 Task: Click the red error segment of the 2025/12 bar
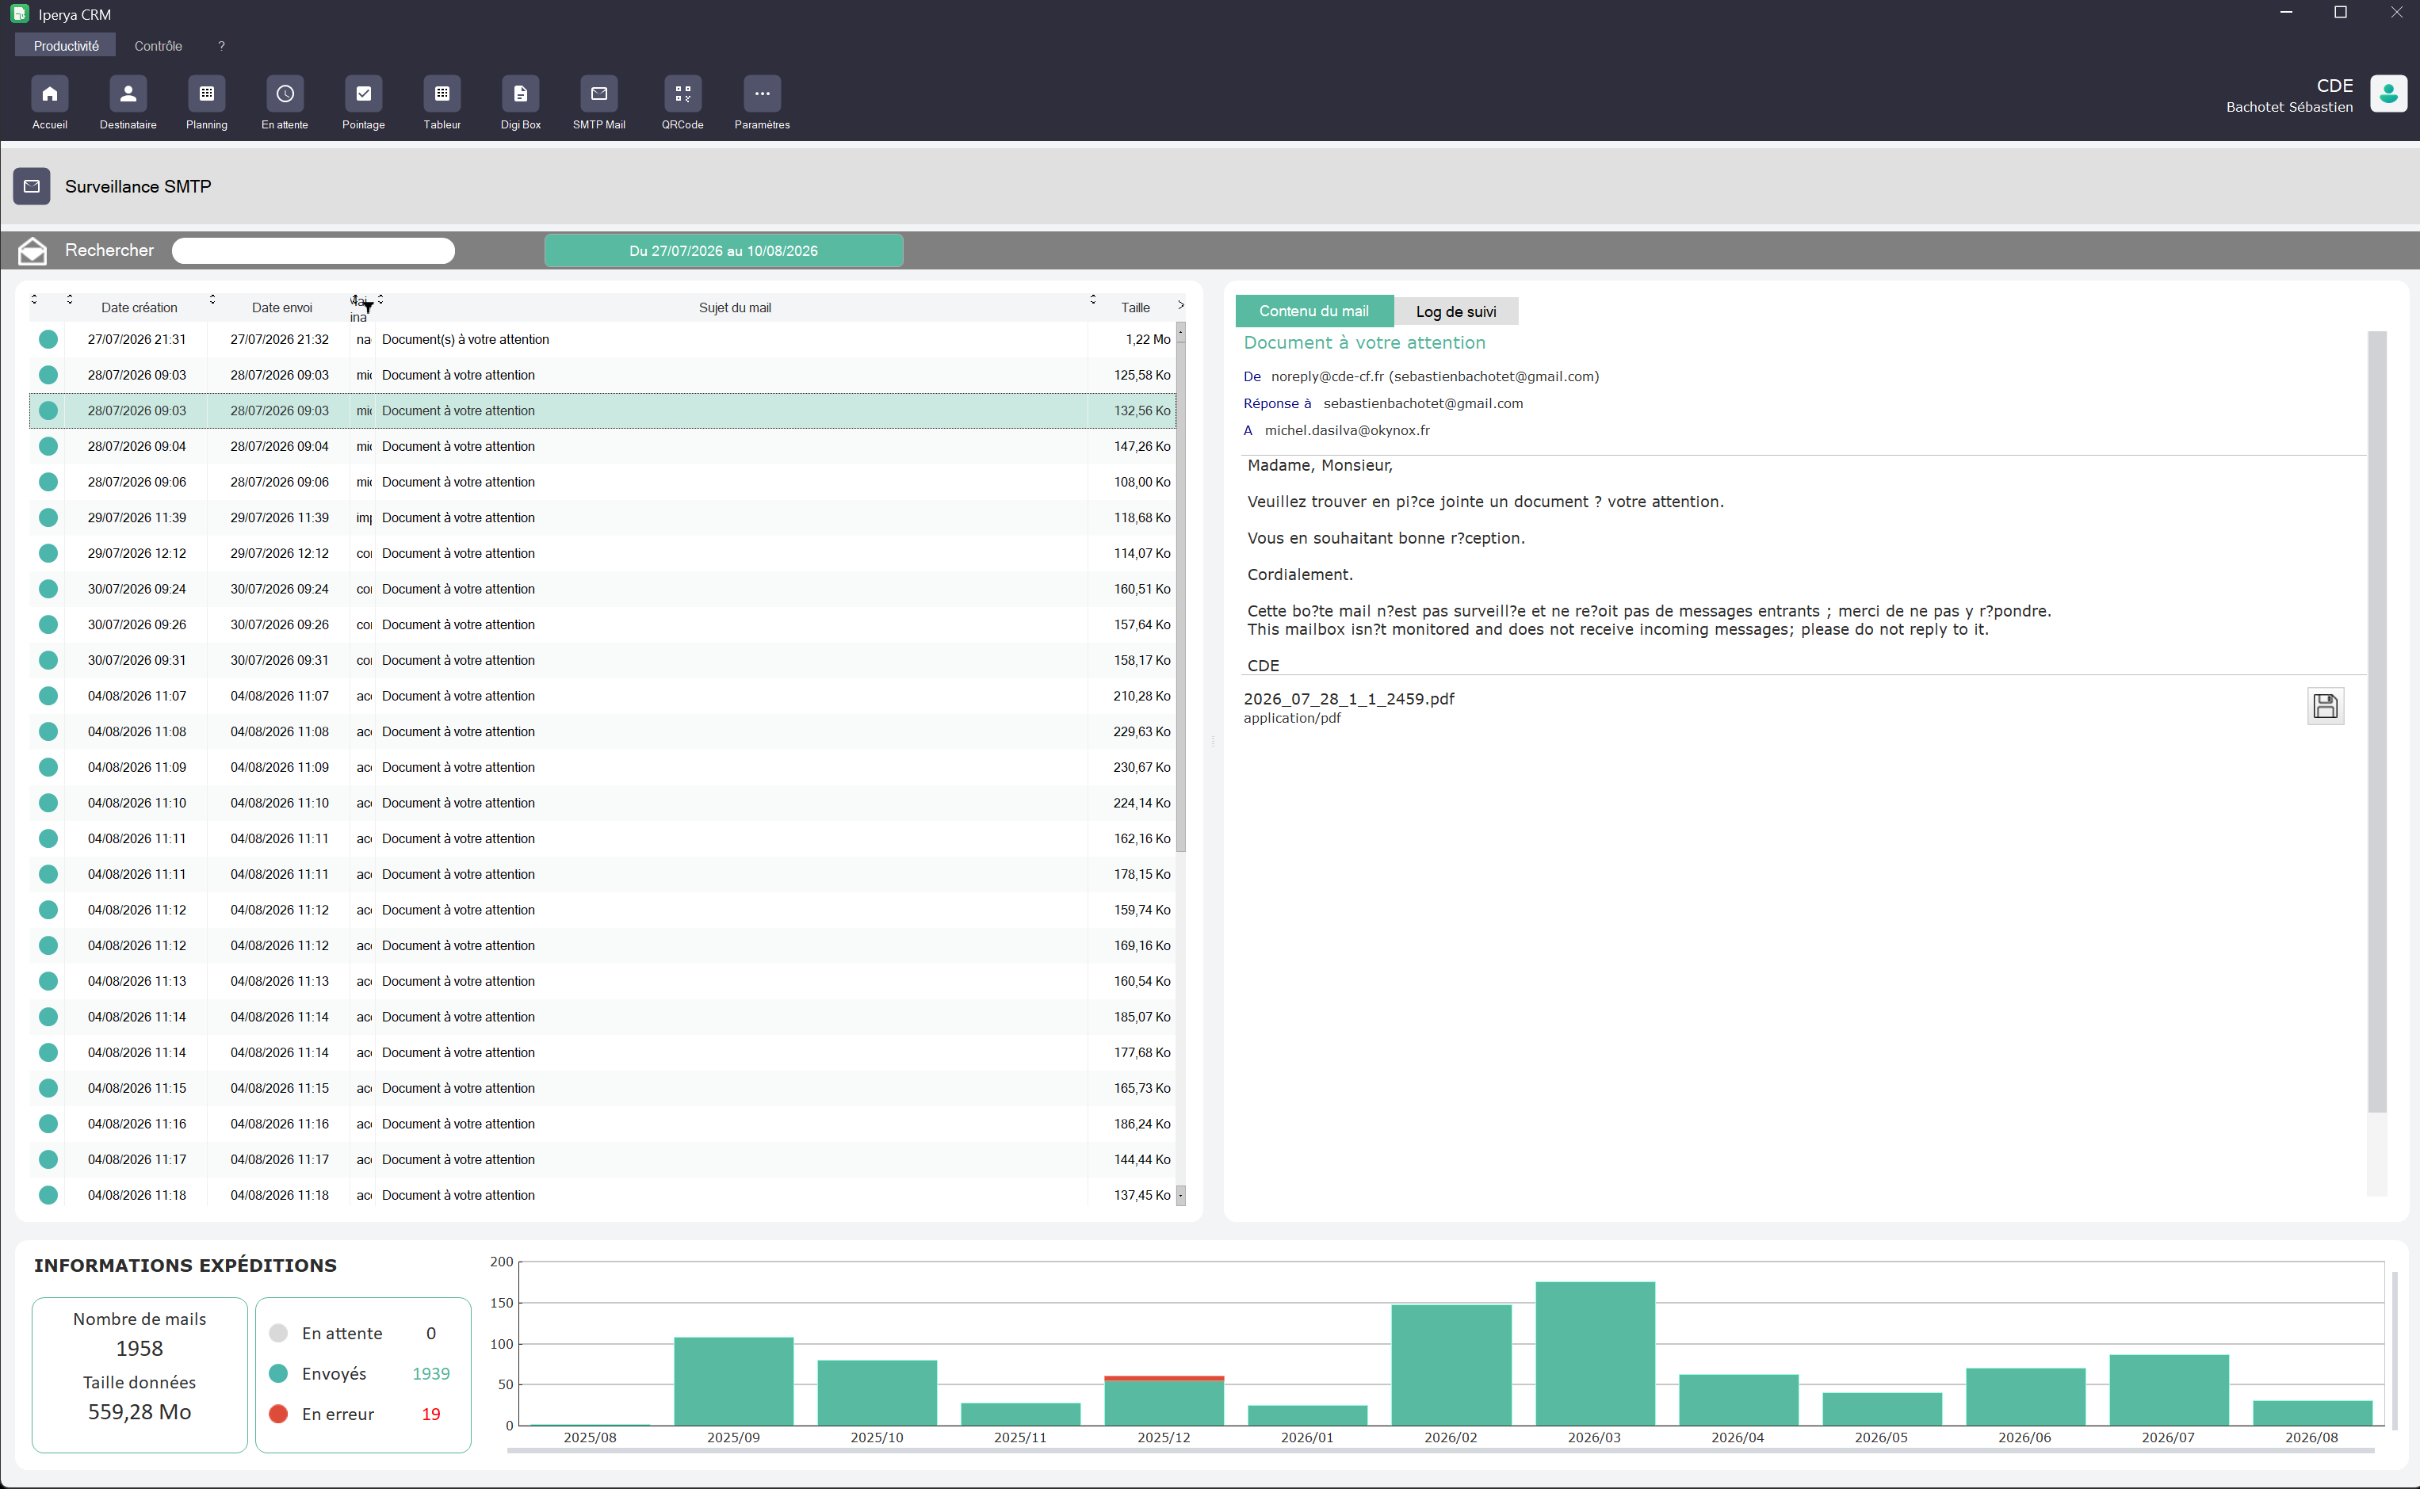tap(1163, 1378)
